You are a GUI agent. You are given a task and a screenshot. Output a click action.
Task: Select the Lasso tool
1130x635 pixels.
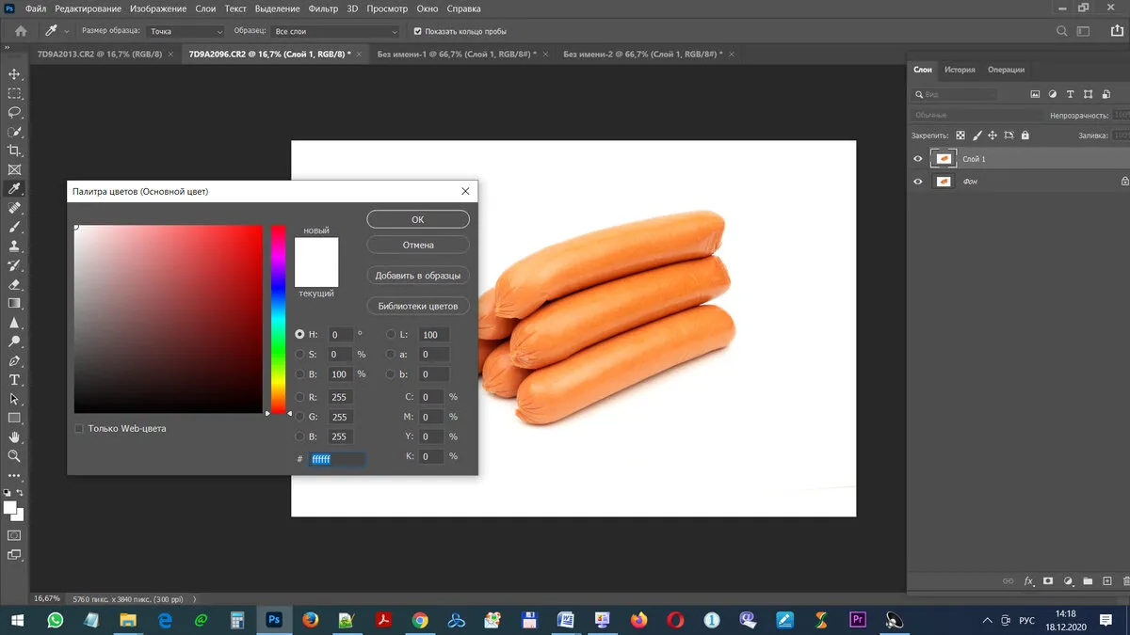(14, 112)
